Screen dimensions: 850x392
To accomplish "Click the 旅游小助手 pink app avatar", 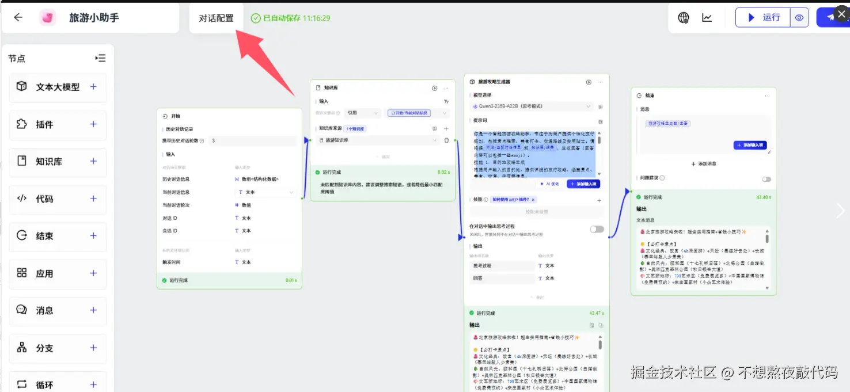I will click(48, 18).
